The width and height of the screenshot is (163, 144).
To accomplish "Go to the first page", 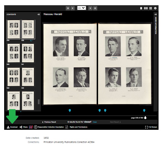I will [x=68, y=8].
